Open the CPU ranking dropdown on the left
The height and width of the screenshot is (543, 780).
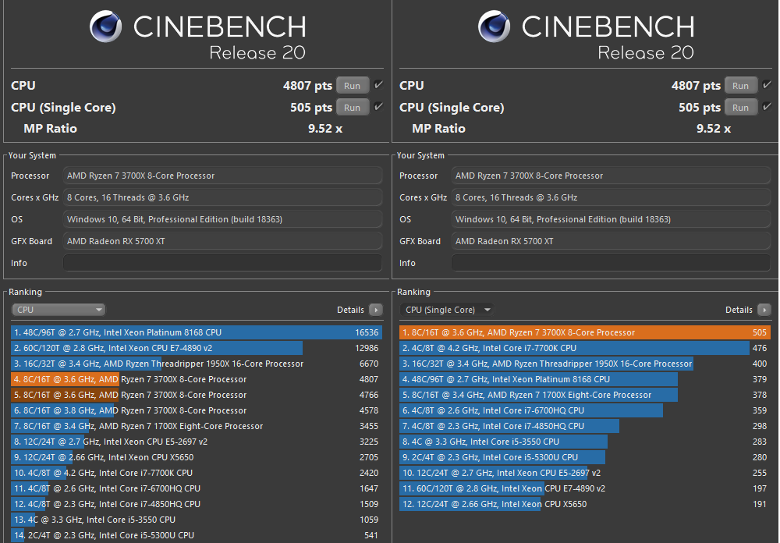(58, 310)
